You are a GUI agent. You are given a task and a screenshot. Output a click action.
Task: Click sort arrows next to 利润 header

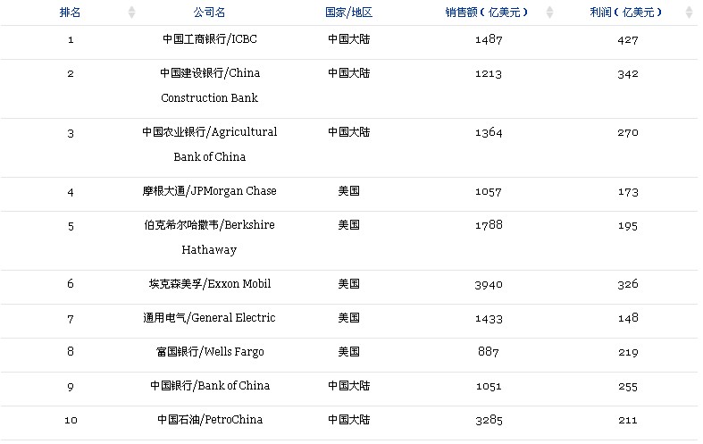689,13
